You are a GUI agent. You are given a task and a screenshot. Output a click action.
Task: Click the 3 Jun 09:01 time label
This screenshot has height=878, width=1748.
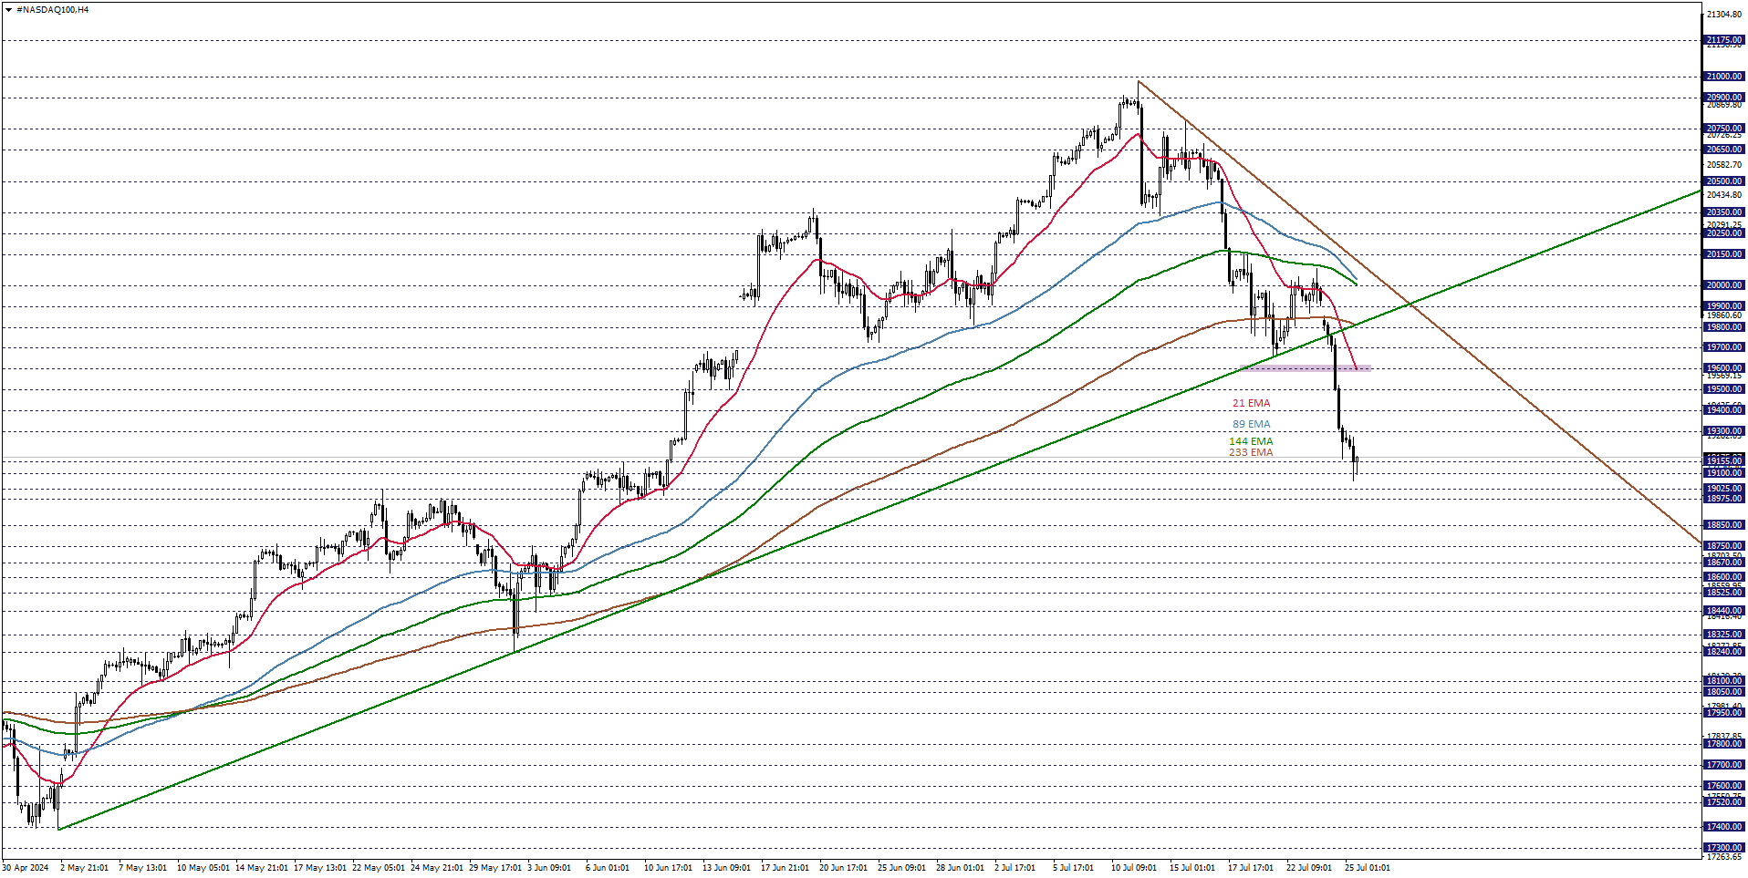click(549, 868)
